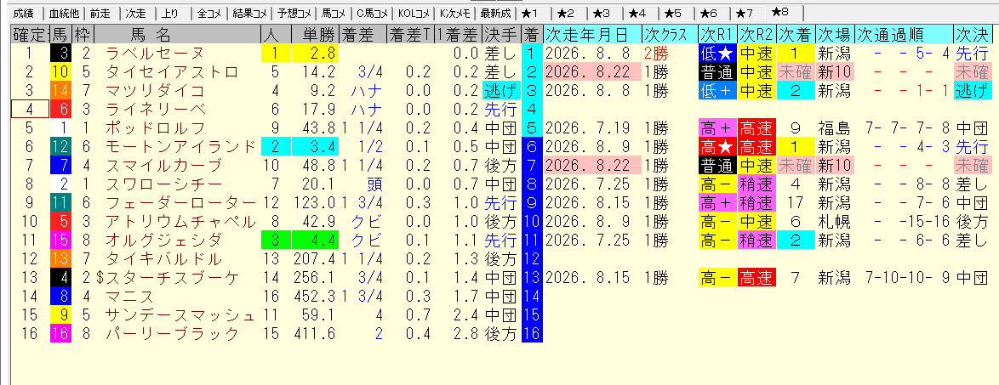Viewport: 999px width, 385px height.
Task: Select the KOLコメ tab
Action: click(x=414, y=13)
